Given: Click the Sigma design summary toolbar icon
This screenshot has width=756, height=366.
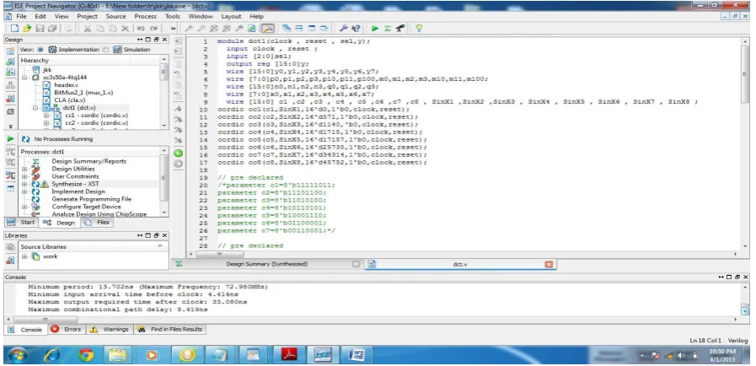Looking at the screenshot, I should tap(387, 29).
